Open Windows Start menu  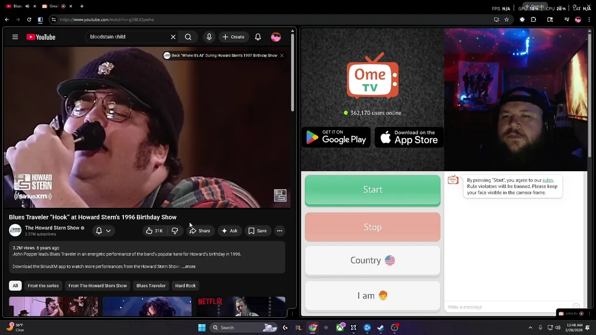tap(202, 328)
